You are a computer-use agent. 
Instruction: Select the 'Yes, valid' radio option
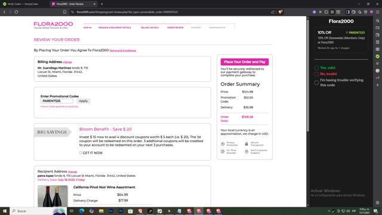[316, 67]
